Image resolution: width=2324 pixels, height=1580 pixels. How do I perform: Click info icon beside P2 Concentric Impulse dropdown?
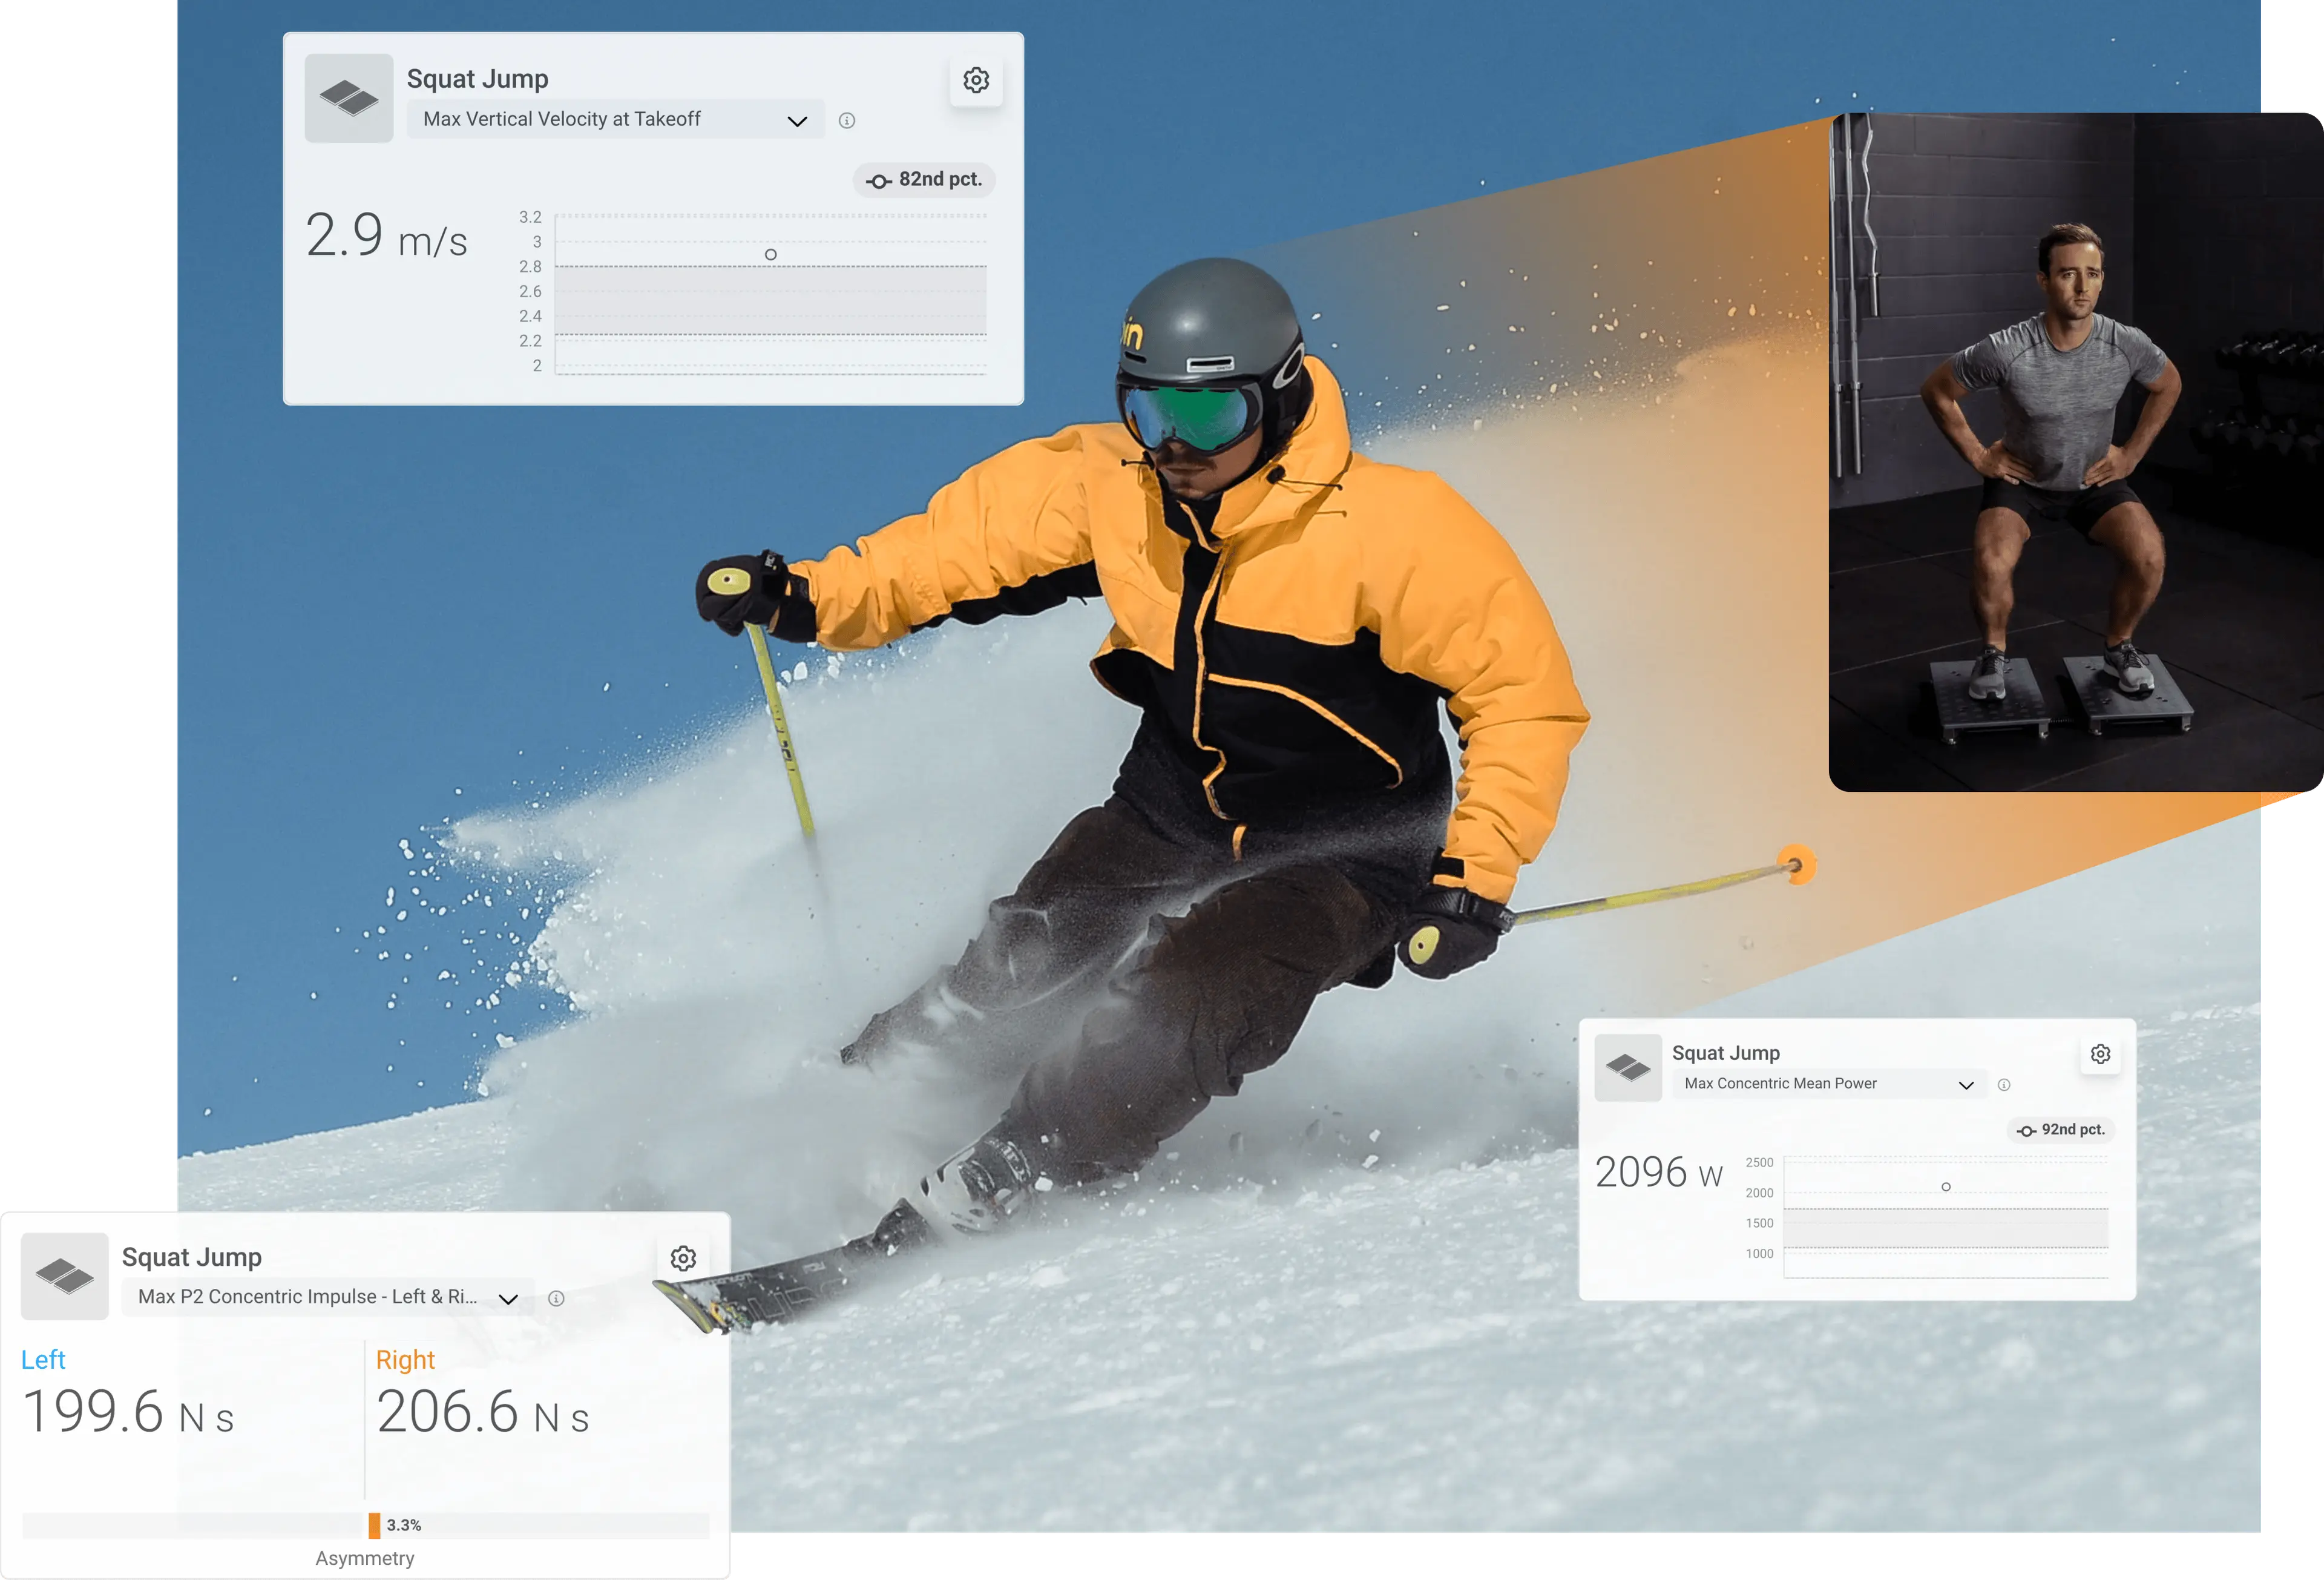click(556, 1298)
